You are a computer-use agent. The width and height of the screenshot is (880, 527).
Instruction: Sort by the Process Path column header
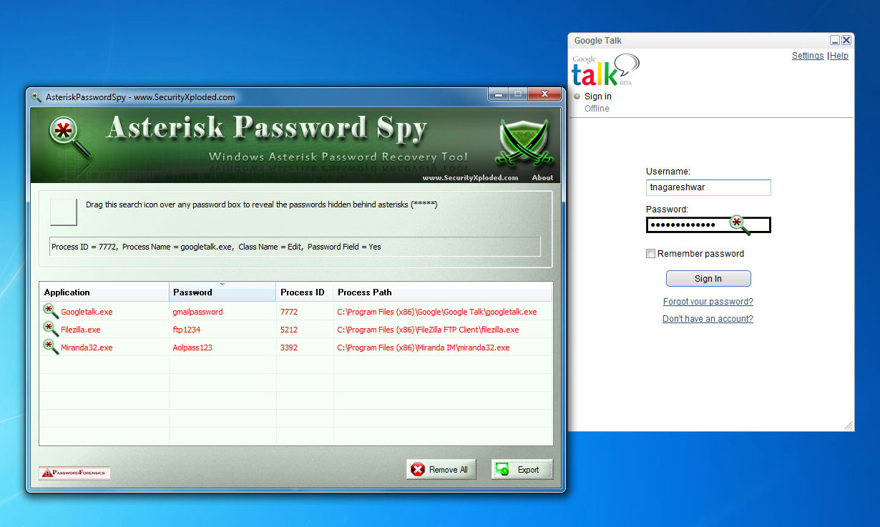[x=443, y=292]
